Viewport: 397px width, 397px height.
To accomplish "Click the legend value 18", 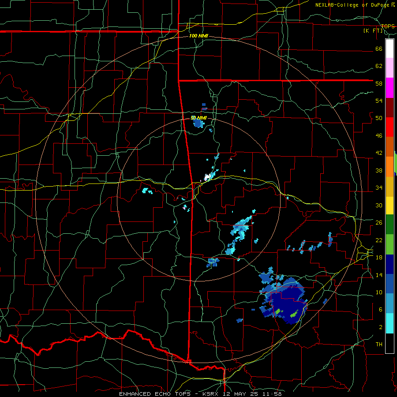I will click(x=379, y=258).
